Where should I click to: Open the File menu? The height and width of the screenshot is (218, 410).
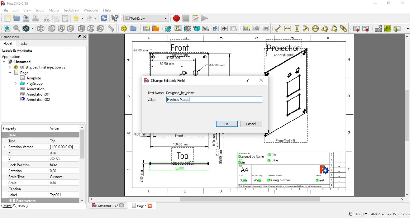tap(5, 10)
